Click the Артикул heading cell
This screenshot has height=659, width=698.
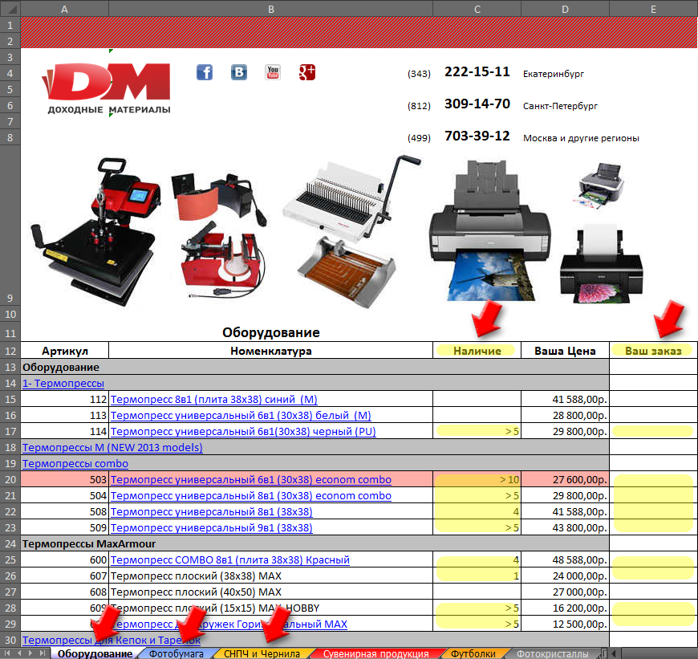coord(64,351)
